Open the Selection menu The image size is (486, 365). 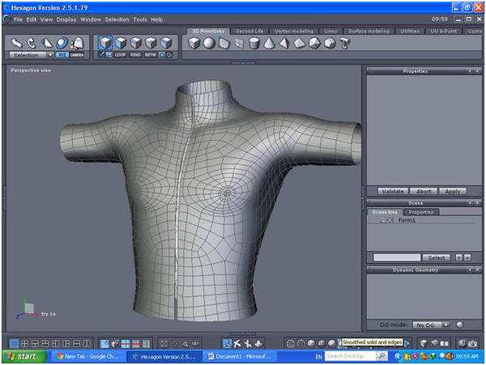pos(117,19)
